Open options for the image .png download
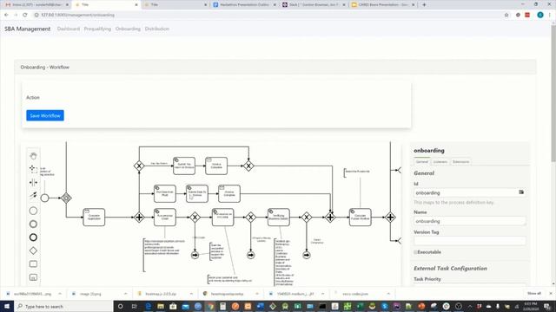556x312 pixels. (125, 294)
